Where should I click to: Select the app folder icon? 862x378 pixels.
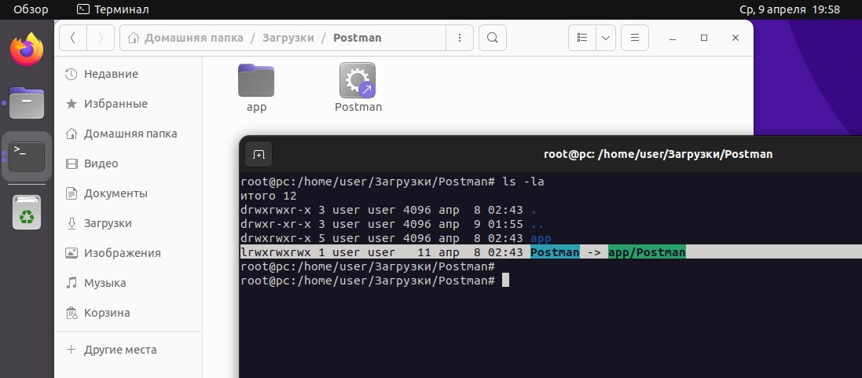click(256, 81)
